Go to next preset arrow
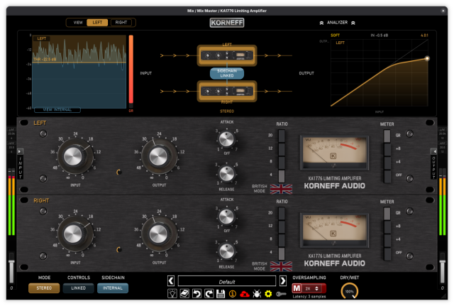The width and height of the screenshot is (454, 306). 283,280
